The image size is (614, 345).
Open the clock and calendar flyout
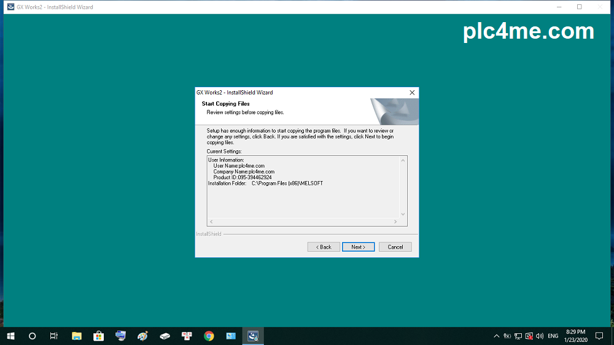[x=575, y=336]
